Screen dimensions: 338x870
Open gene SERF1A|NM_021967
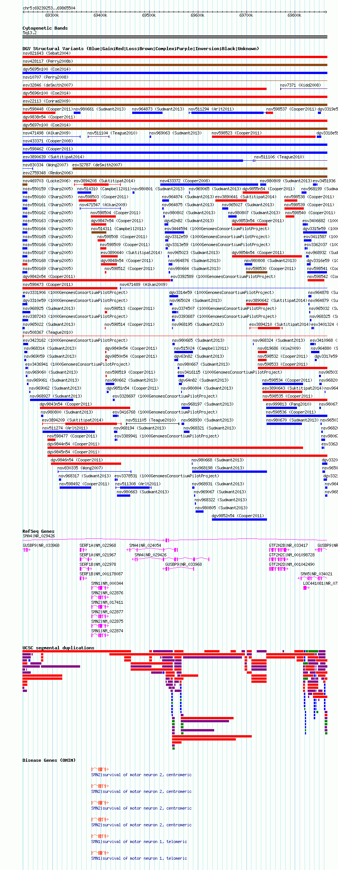click(98, 555)
